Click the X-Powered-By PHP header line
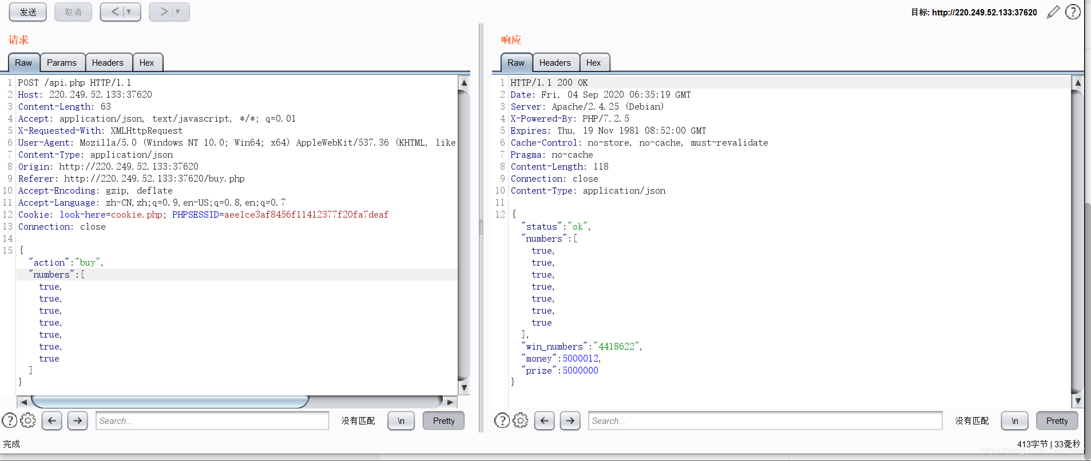 click(570, 119)
